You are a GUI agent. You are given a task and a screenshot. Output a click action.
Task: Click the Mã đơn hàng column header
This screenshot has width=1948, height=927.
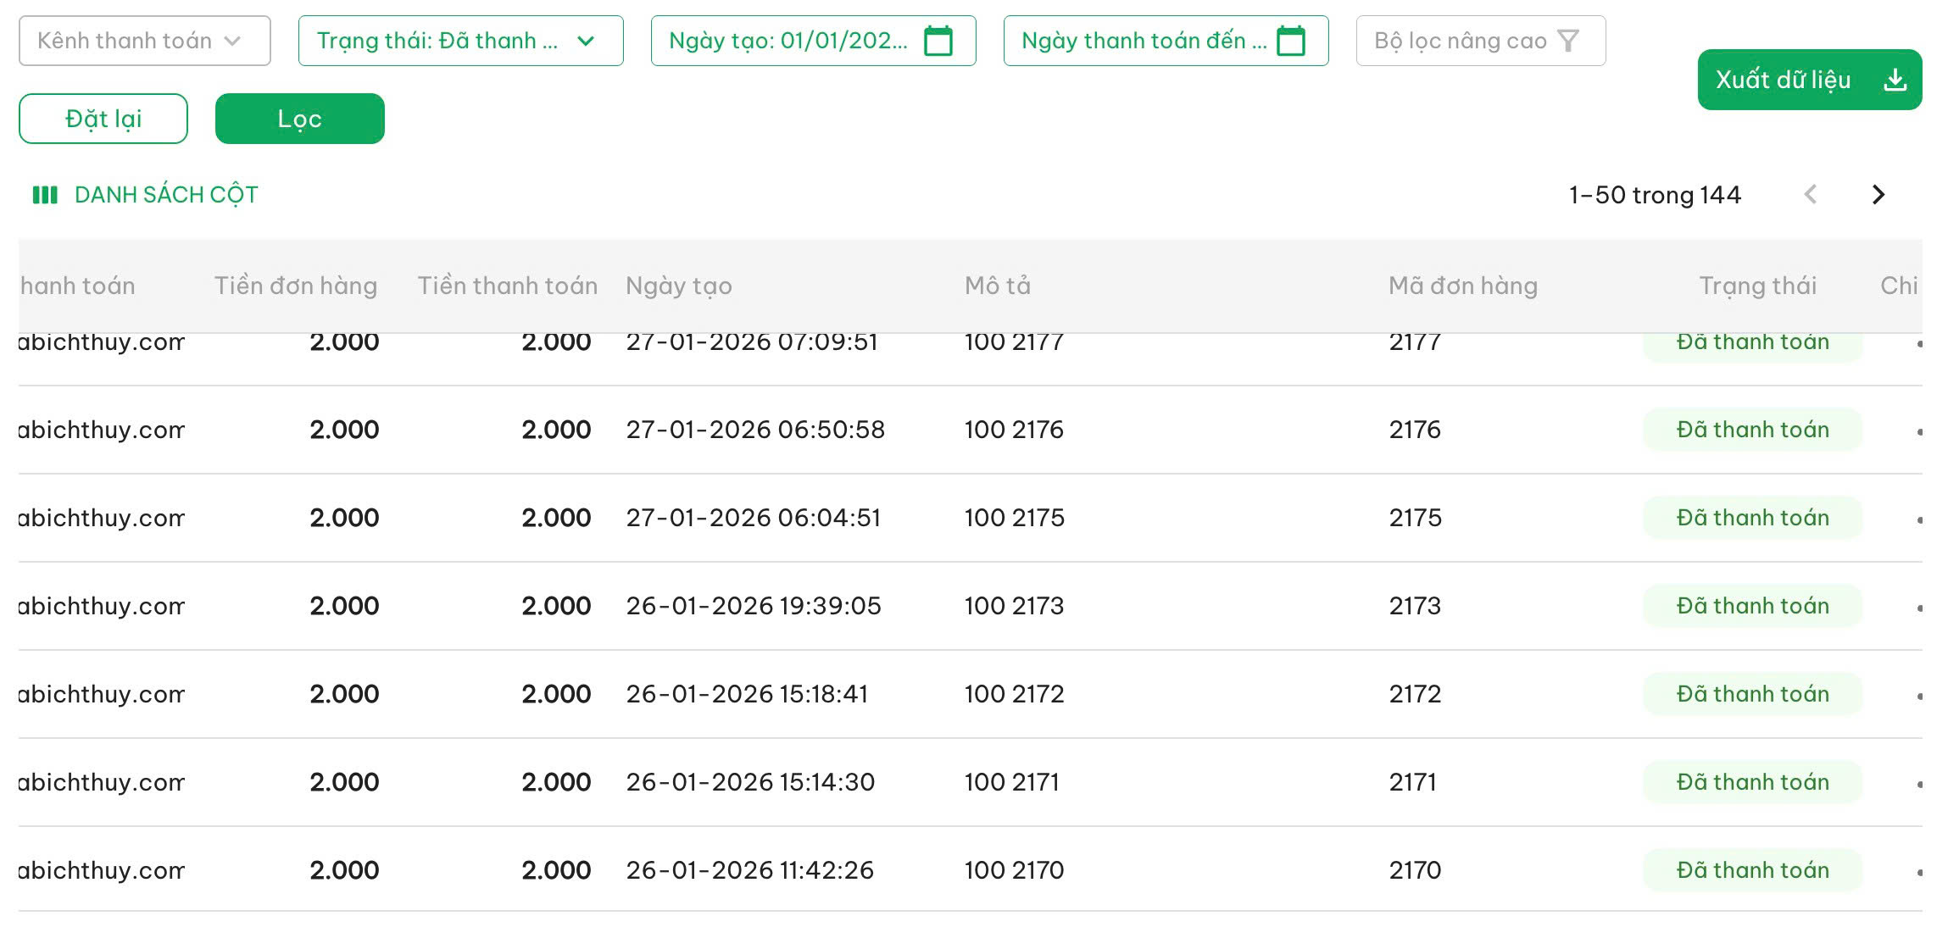[x=1462, y=286]
